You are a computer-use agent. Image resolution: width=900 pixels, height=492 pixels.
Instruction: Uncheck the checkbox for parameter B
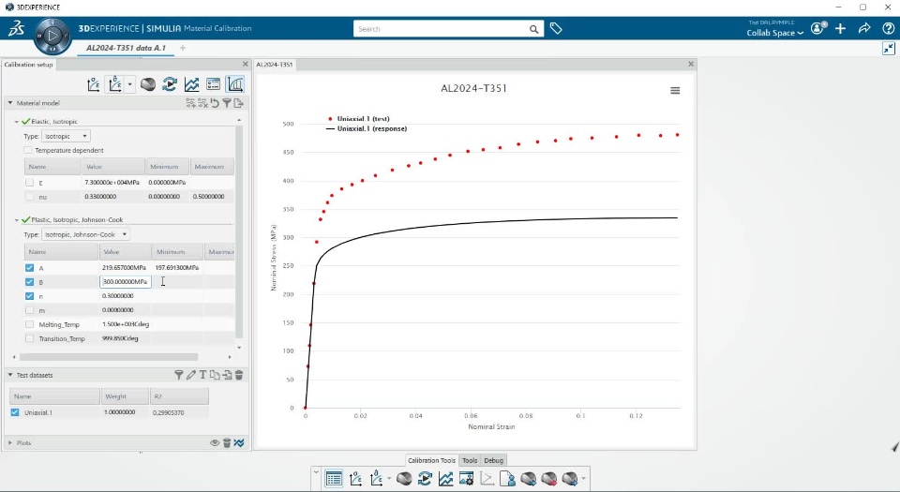[29, 281]
